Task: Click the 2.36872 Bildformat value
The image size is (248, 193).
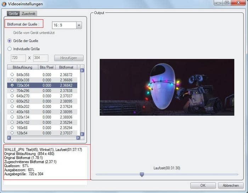Action: click(66, 75)
